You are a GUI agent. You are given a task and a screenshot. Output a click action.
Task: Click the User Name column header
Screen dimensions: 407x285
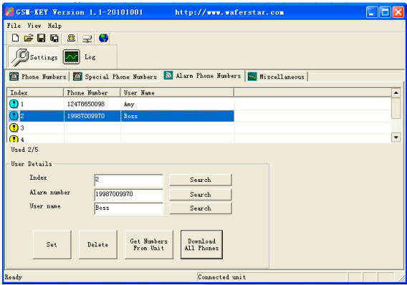pyautogui.click(x=177, y=92)
